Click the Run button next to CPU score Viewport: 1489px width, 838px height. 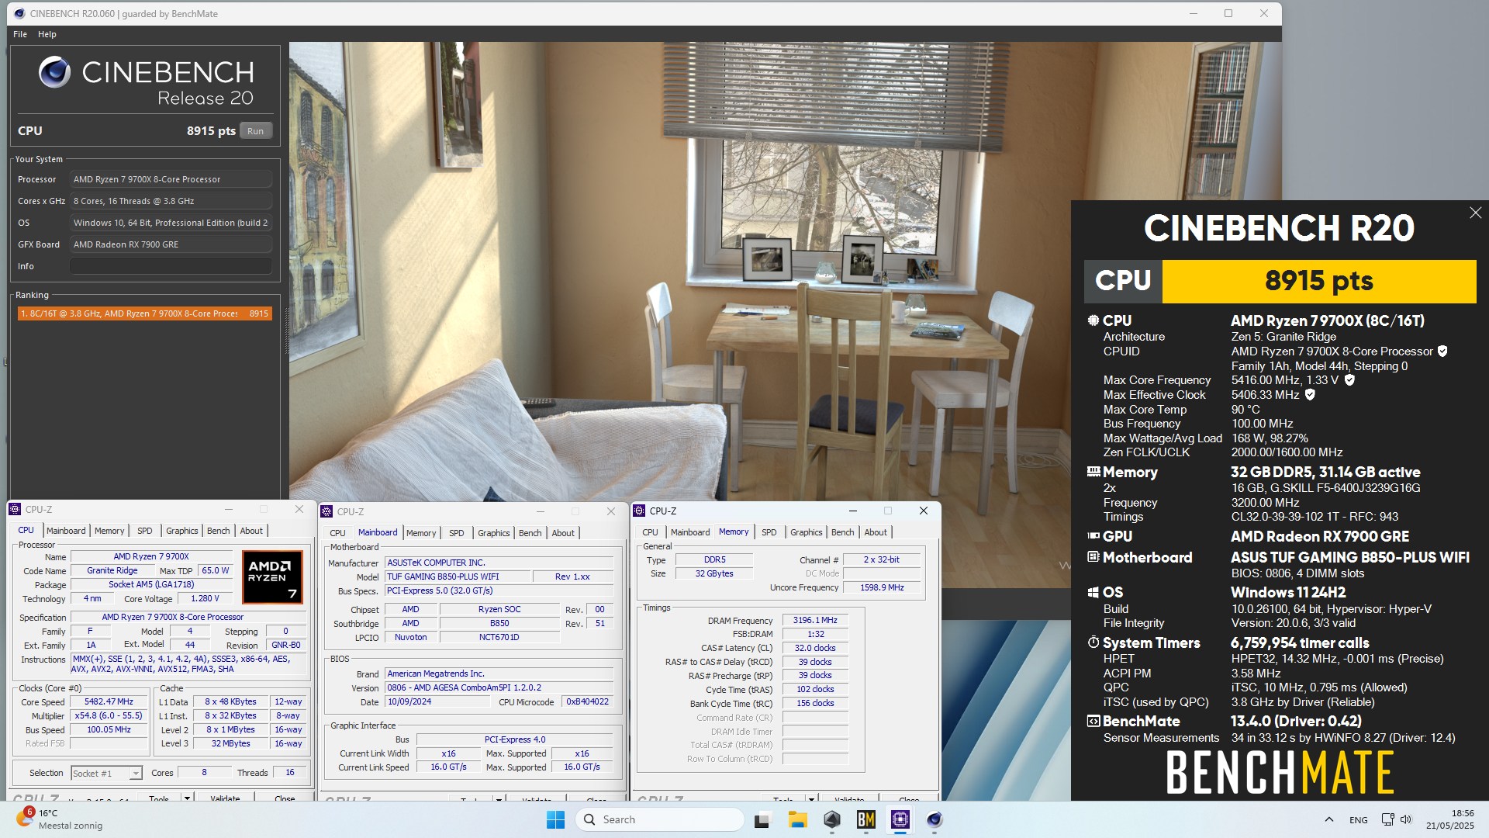click(x=255, y=131)
